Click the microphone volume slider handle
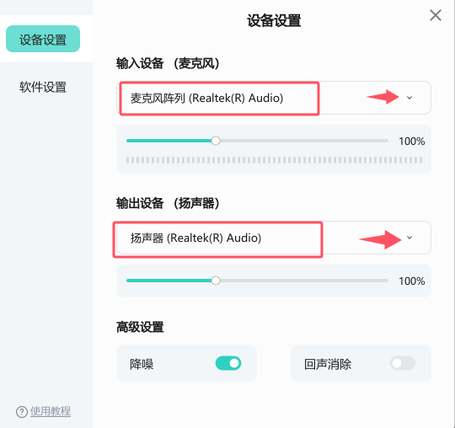The image size is (455, 428). (x=216, y=141)
